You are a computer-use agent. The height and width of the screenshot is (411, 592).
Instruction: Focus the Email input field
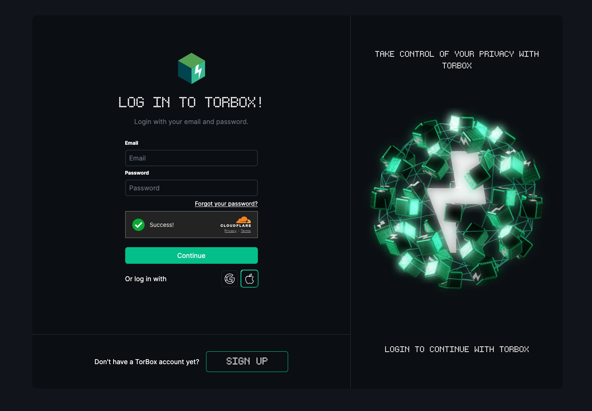pyautogui.click(x=192, y=158)
